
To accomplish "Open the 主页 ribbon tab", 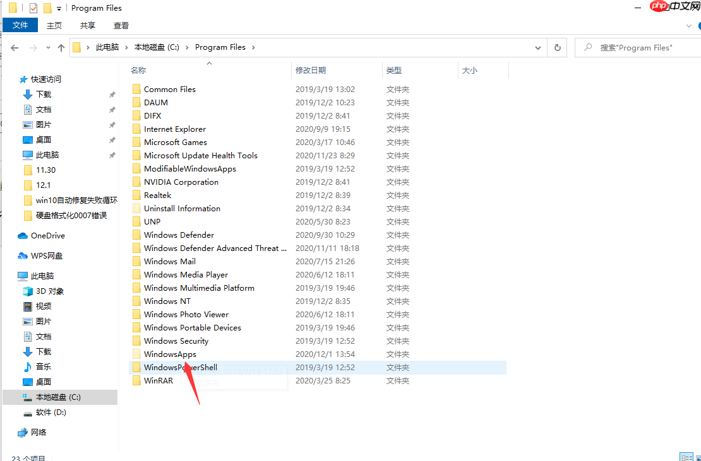I will (x=54, y=25).
